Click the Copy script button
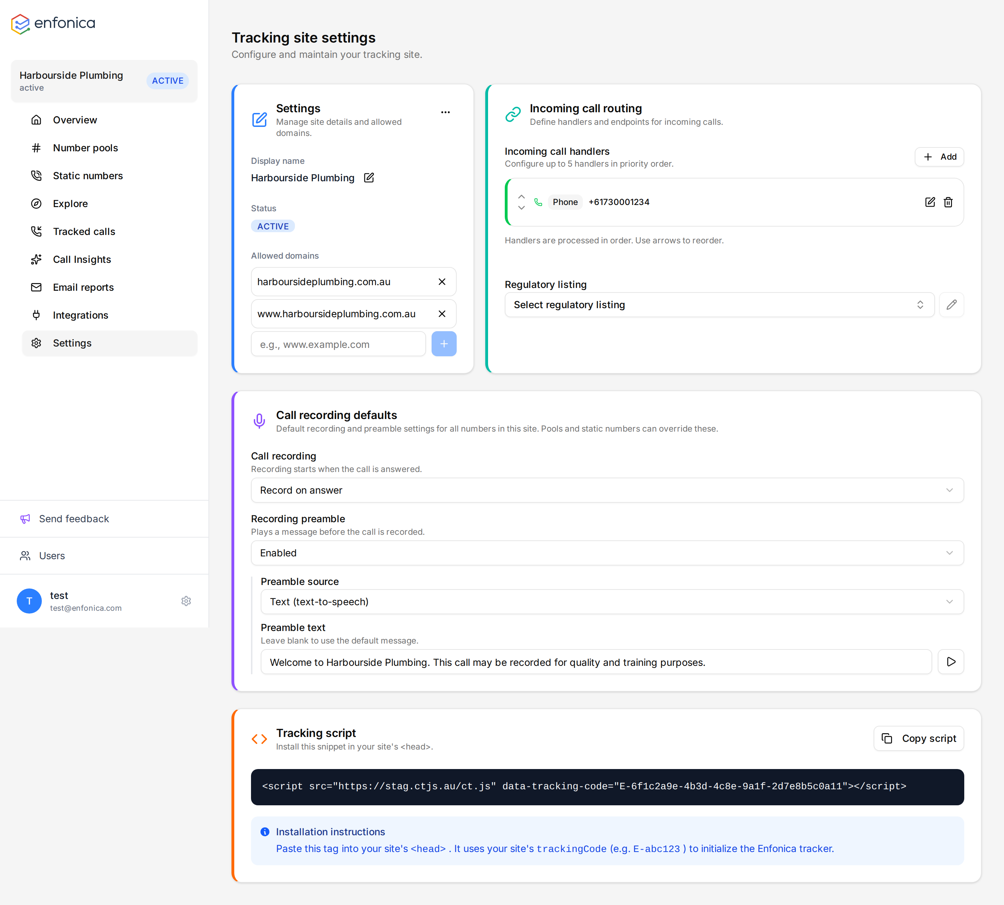Screen dimensions: 1004x905 [919, 738]
